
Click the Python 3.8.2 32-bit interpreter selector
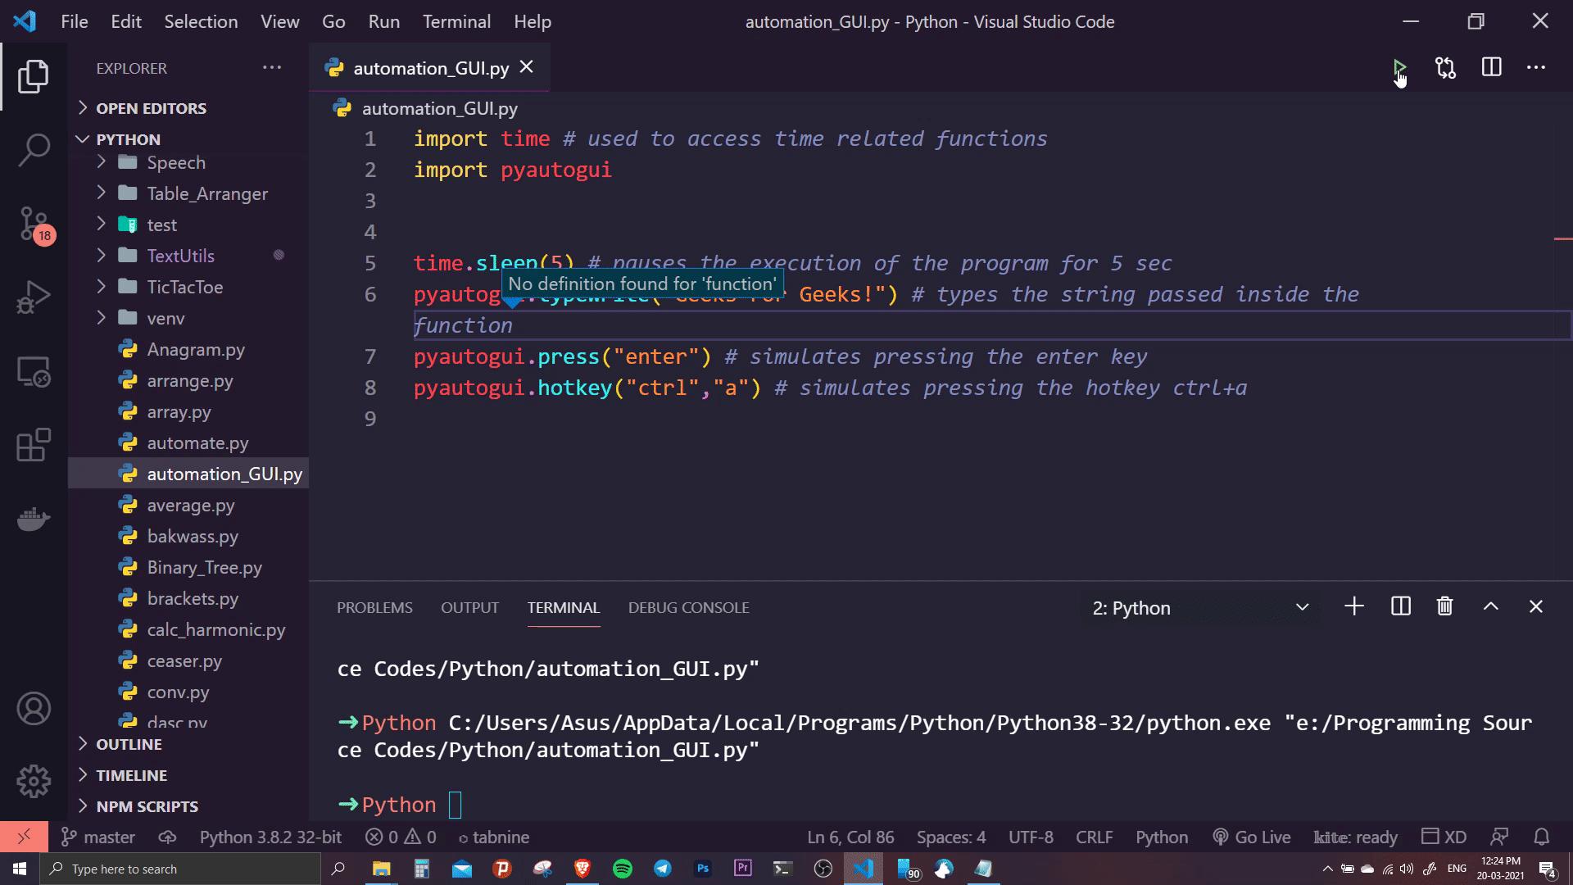click(270, 837)
